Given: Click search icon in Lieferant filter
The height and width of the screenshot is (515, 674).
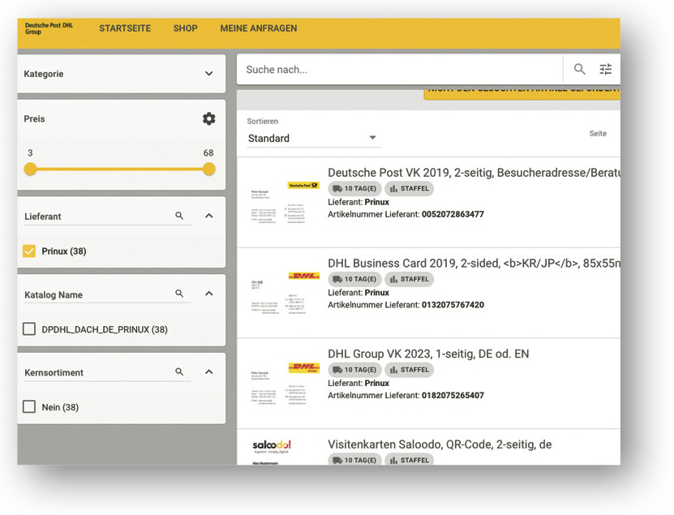Looking at the screenshot, I should coord(179,217).
